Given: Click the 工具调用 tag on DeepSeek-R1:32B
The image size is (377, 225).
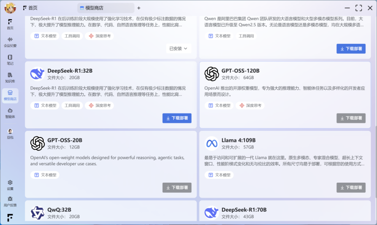Looking at the screenshot, I should click(x=72, y=105).
